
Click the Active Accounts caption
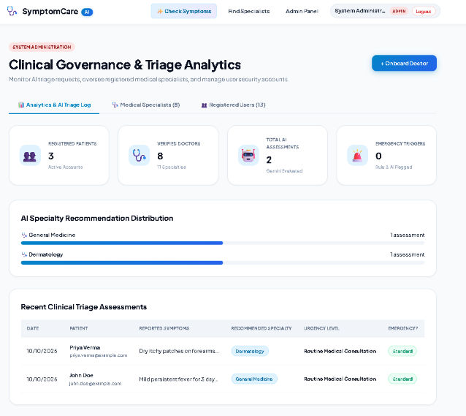pos(66,167)
